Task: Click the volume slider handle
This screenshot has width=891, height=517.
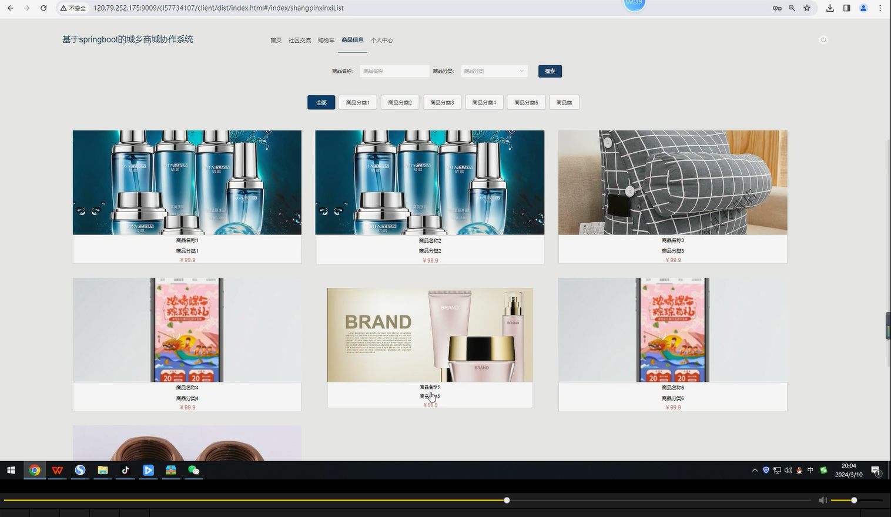Action: point(854,500)
